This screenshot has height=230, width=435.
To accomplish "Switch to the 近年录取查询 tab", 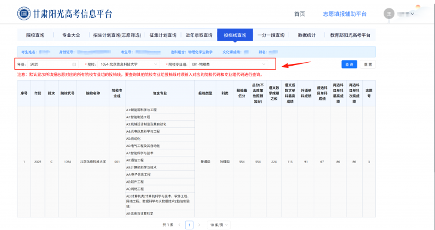I will click(x=199, y=35).
